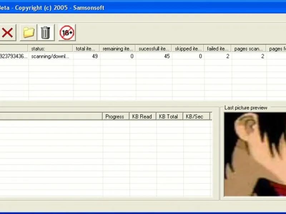Click the skipped ite... column header

pyautogui.click(x=188, y=49)
